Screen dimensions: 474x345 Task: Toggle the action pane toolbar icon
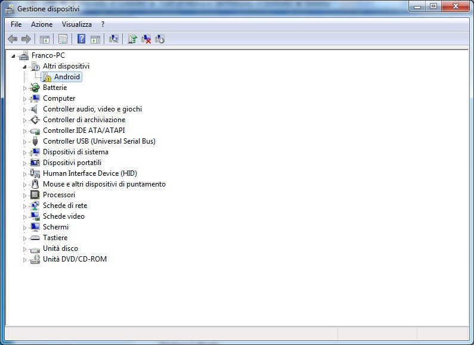(95, 39)
